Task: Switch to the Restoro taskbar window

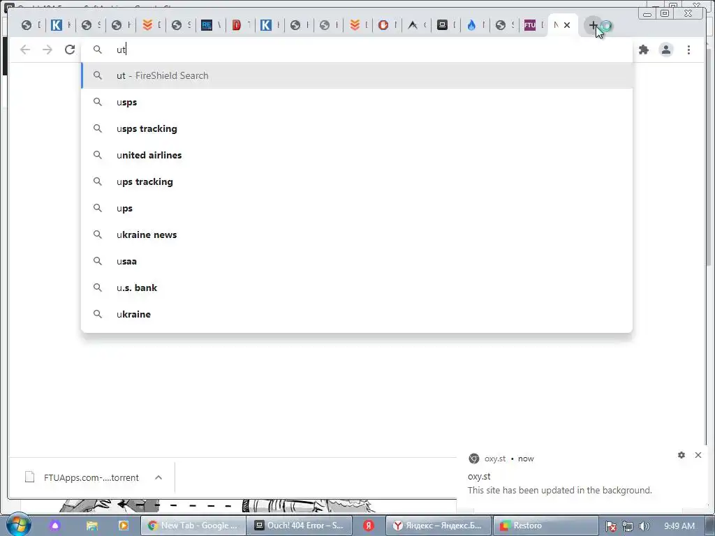Action: [x=545, y=526]
